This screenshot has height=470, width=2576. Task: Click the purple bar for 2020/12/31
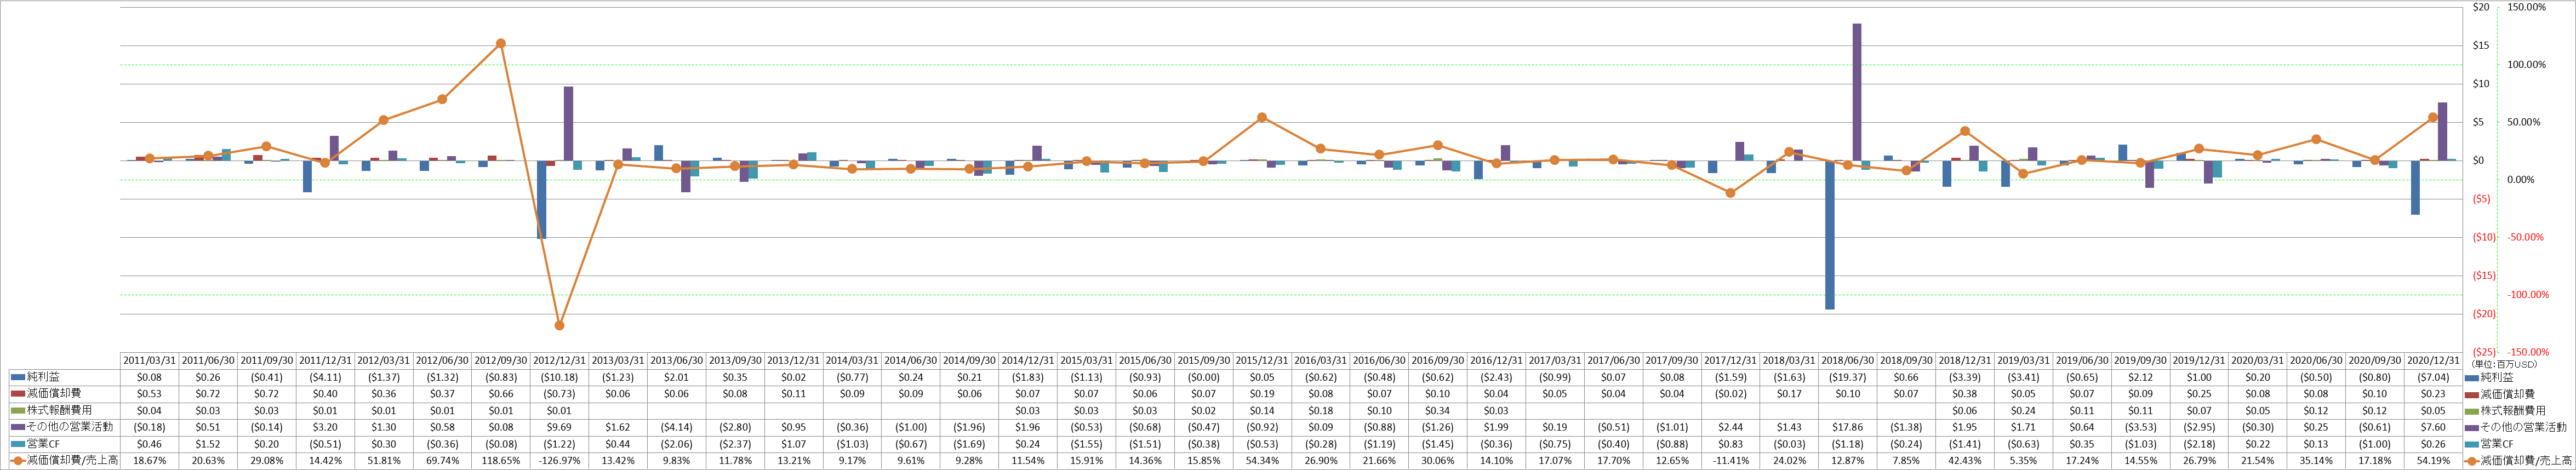[x=2442, y=131]
